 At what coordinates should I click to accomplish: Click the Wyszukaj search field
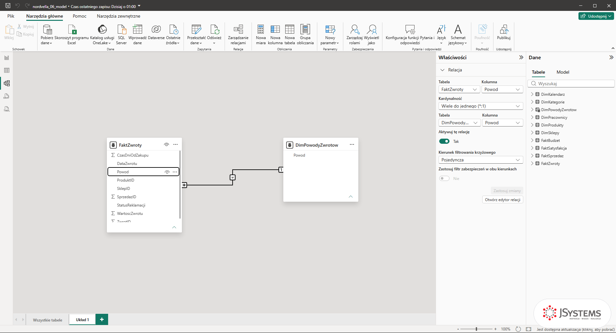[571, 84]
